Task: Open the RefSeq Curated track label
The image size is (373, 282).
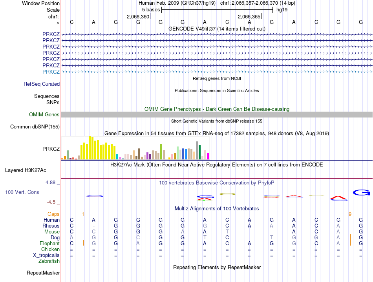Action: click(42, 84)
